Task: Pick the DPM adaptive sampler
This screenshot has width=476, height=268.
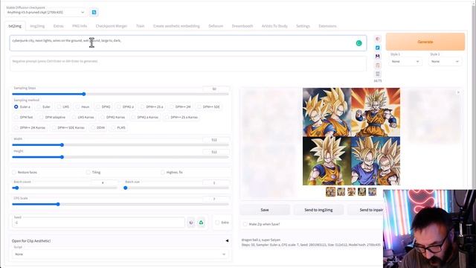Action: click(x=52, y=118)
